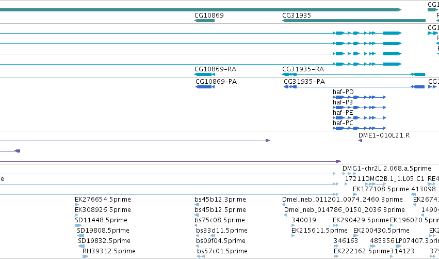This screenshot has width=439, height=259.
Task: Click the Dmel_neb_011201_0074_2460.3prime label
Action: [x=343, y=200]
